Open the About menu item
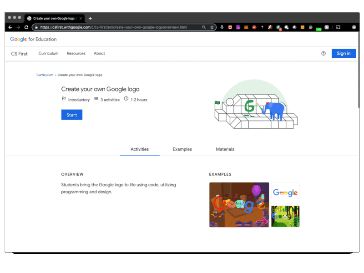Screen dimensions: 364x273 (x=99, y=53)
